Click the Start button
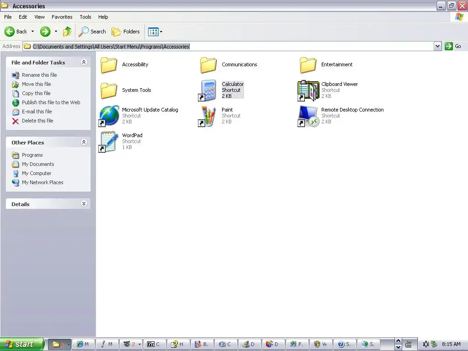The image size is (468, 351). pyautogui.click(x=22, y=344)
